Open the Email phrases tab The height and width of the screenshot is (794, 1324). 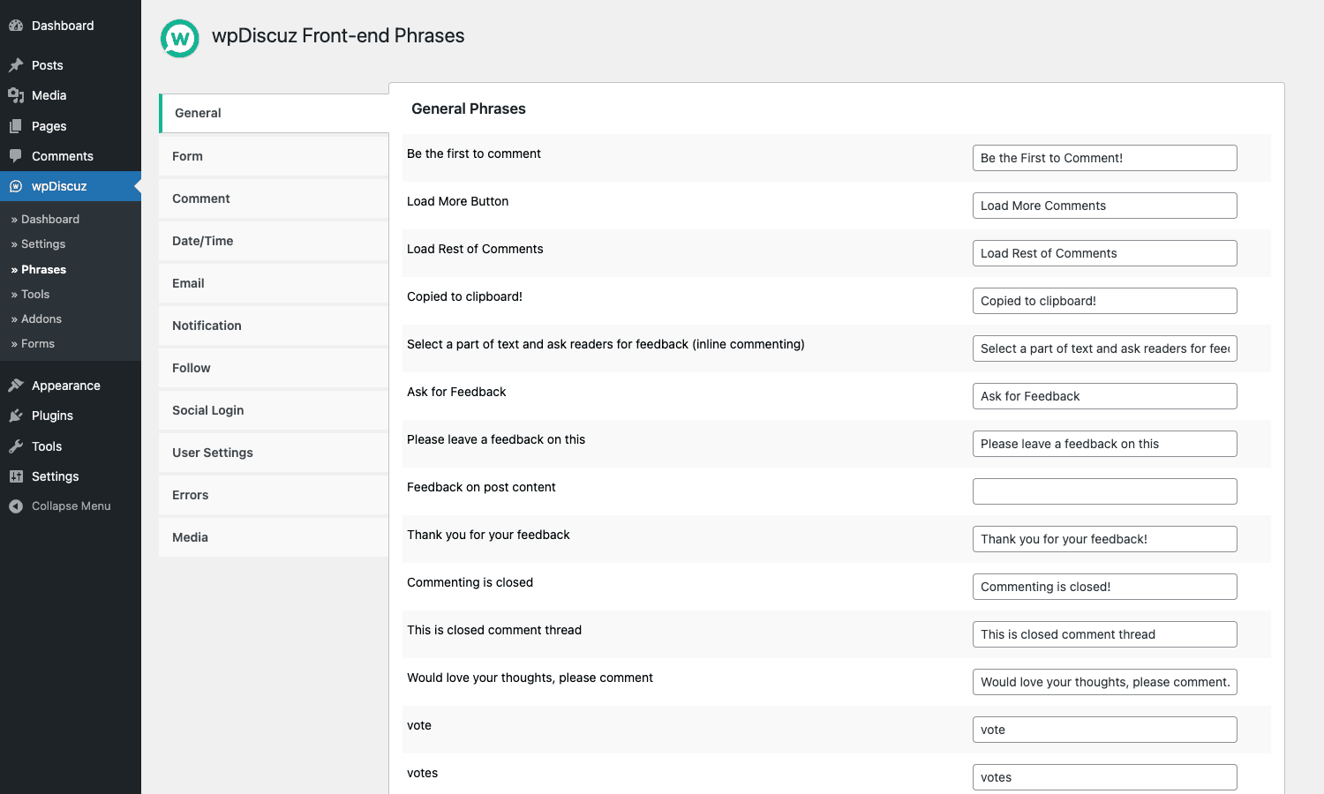pos(274,283)
